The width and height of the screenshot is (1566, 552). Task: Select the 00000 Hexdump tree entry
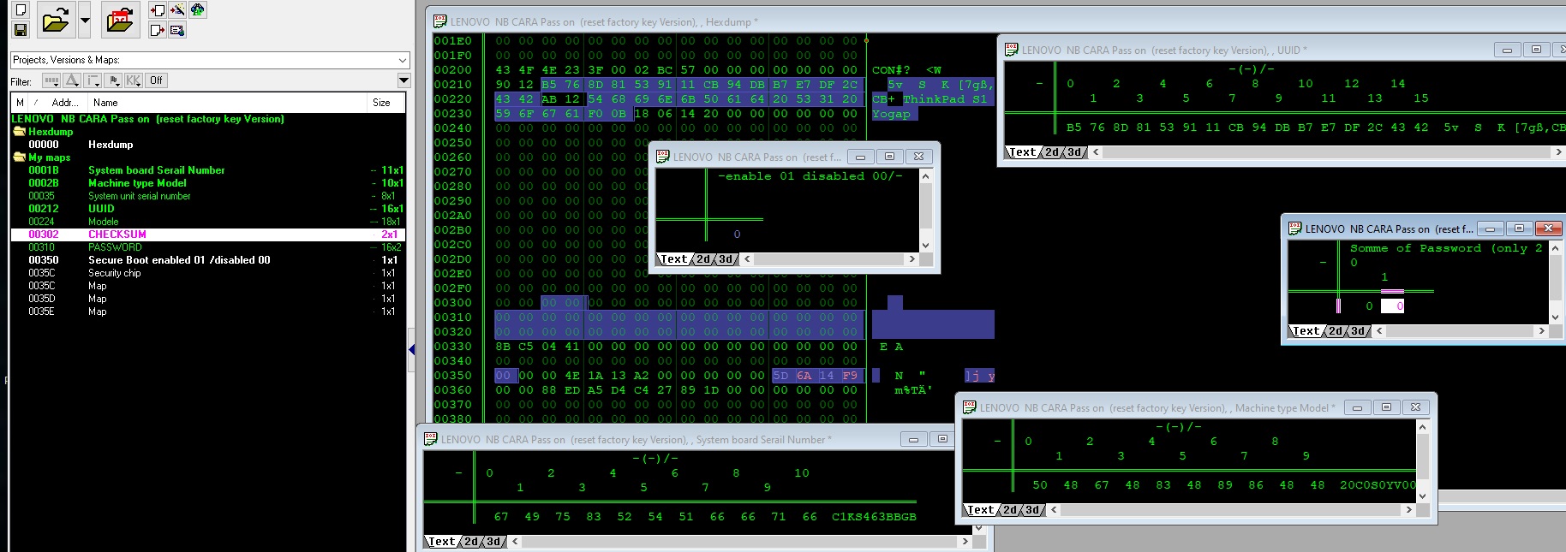coord(208,145)
